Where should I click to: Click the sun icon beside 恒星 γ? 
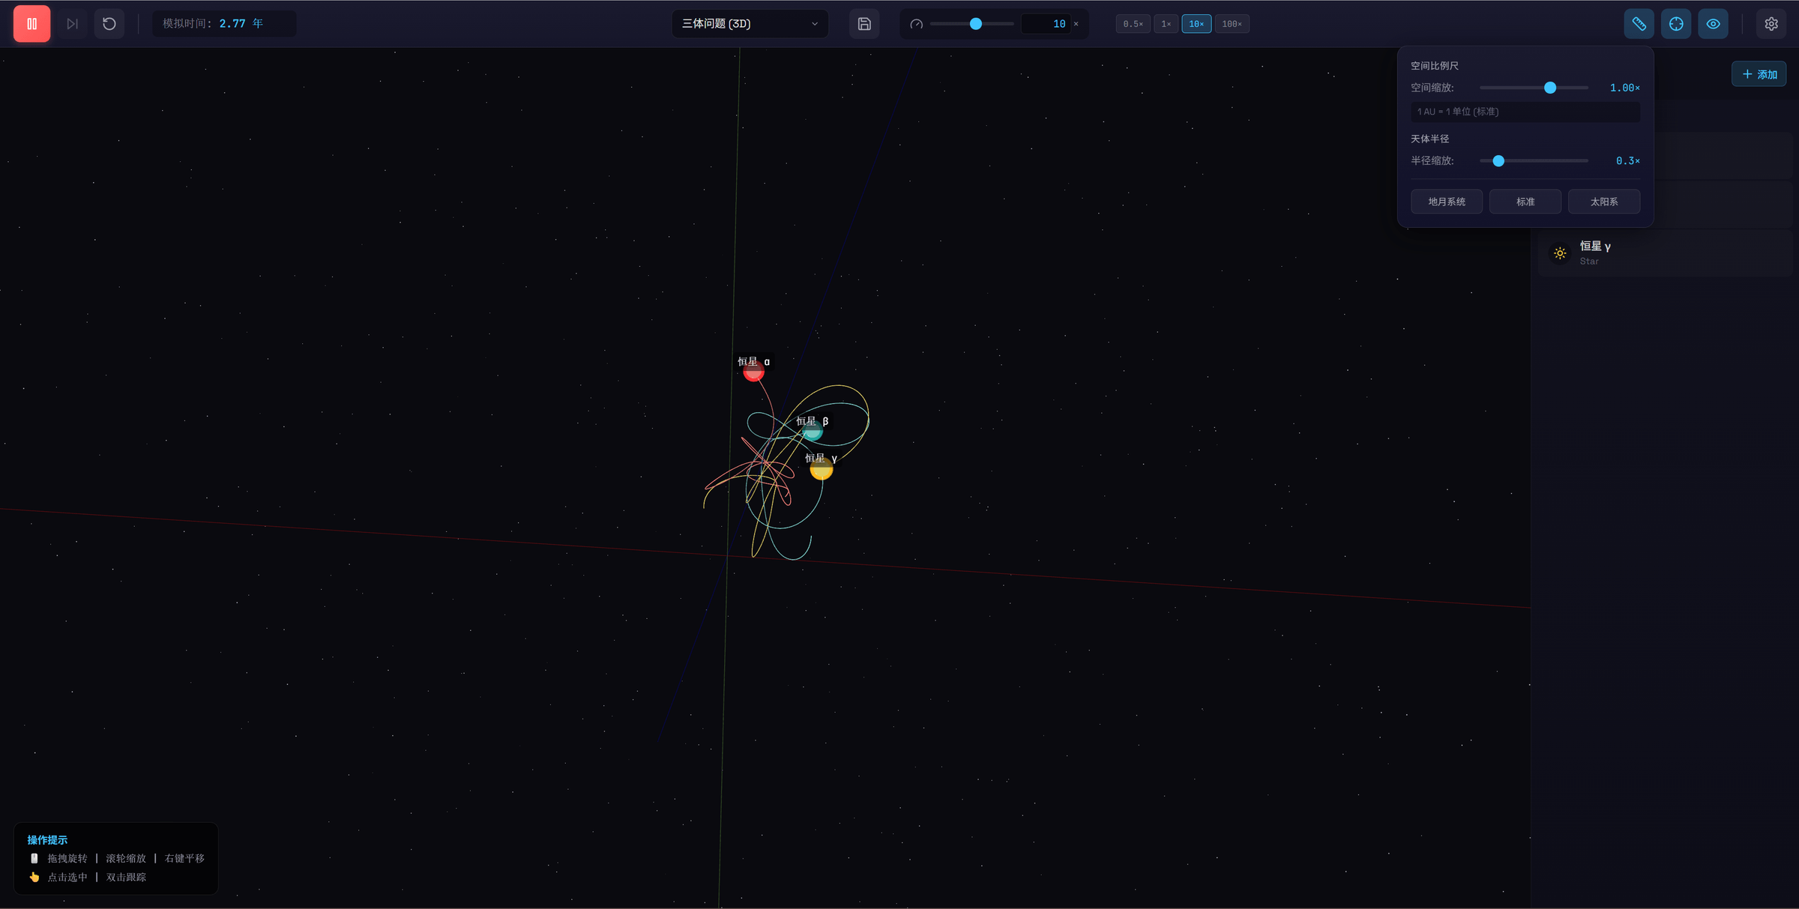pos(1560,253)
